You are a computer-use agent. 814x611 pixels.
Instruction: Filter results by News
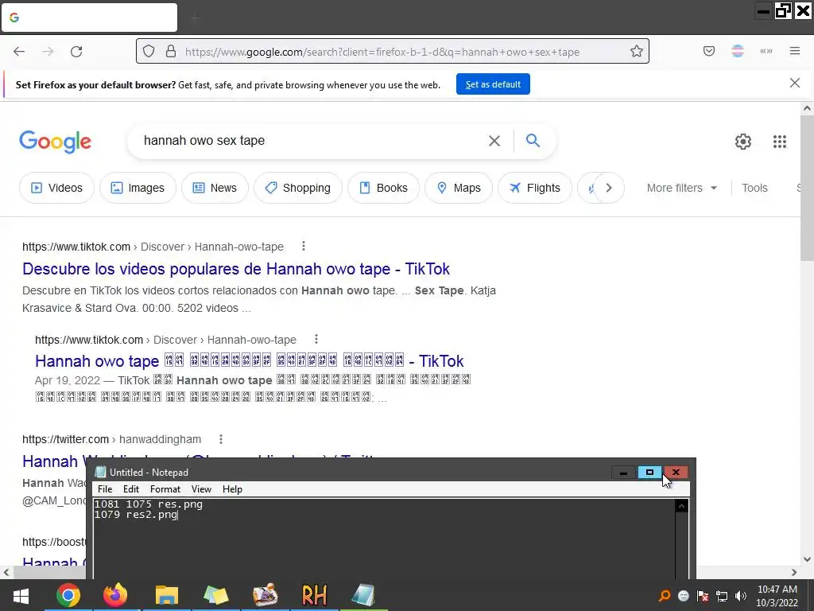(215, 188)
